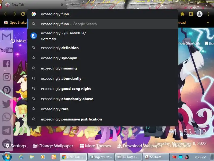214x161 pixels.
Task: Open Settings at bottom of page
Action: 16,146
